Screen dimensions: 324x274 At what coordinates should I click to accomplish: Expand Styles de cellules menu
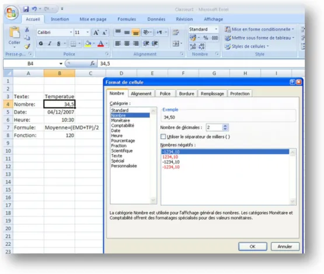click(x=247, y=46)
